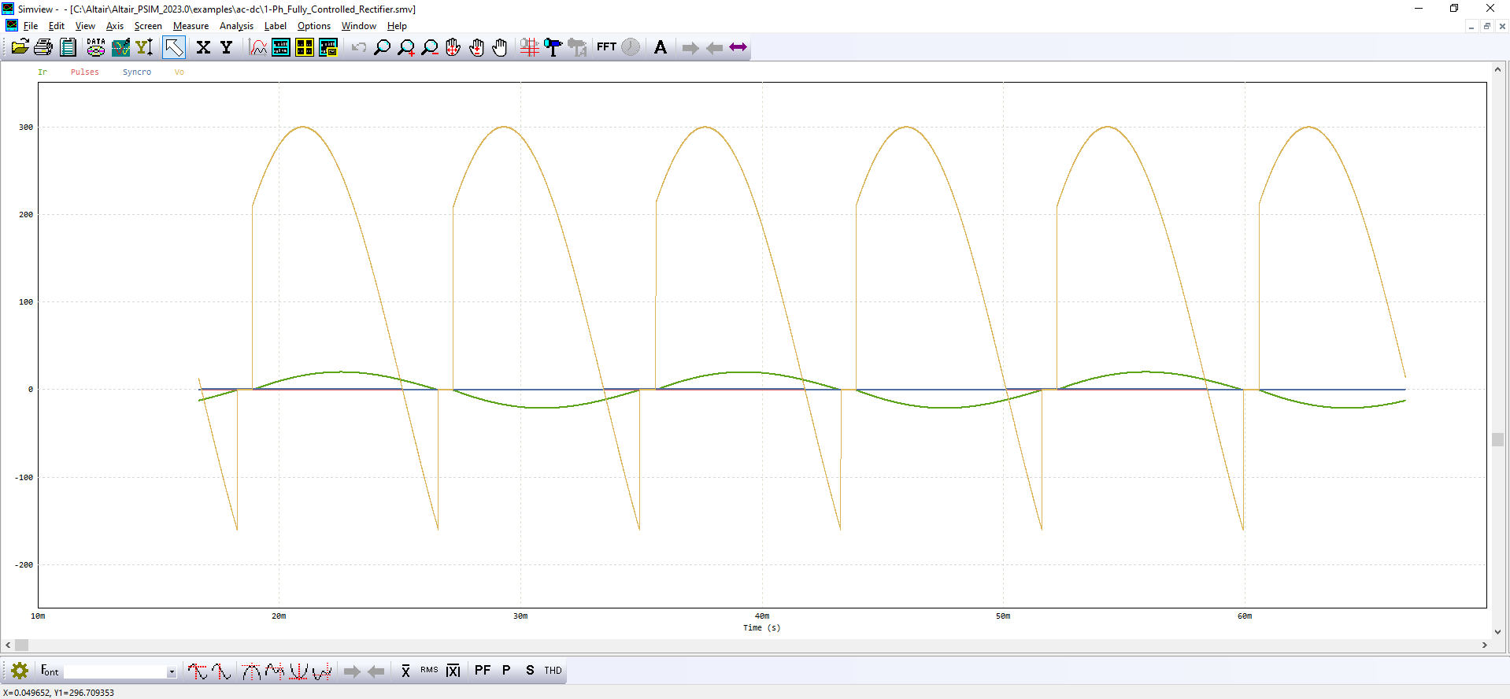The height and width of the screenshot is (699, 1510).
Task: Click the average X-bar icon
Action: click(x=405, y=671)
